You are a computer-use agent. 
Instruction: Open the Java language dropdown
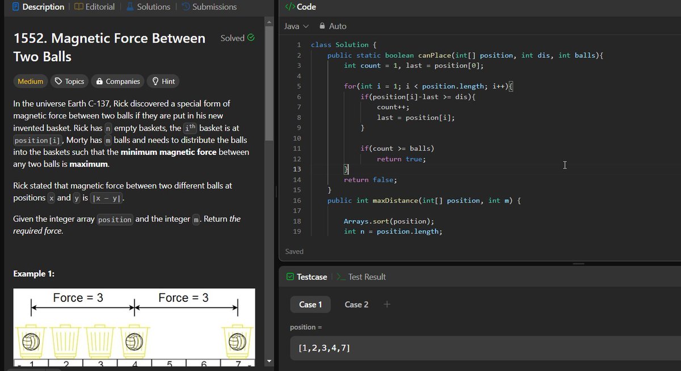point(296,26)
